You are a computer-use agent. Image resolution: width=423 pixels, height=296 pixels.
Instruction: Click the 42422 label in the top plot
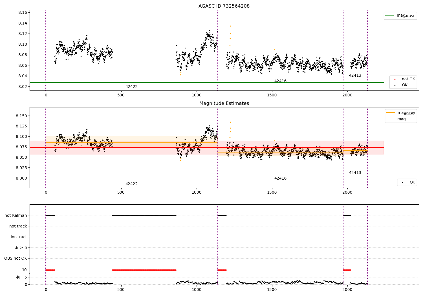(131, 87)
